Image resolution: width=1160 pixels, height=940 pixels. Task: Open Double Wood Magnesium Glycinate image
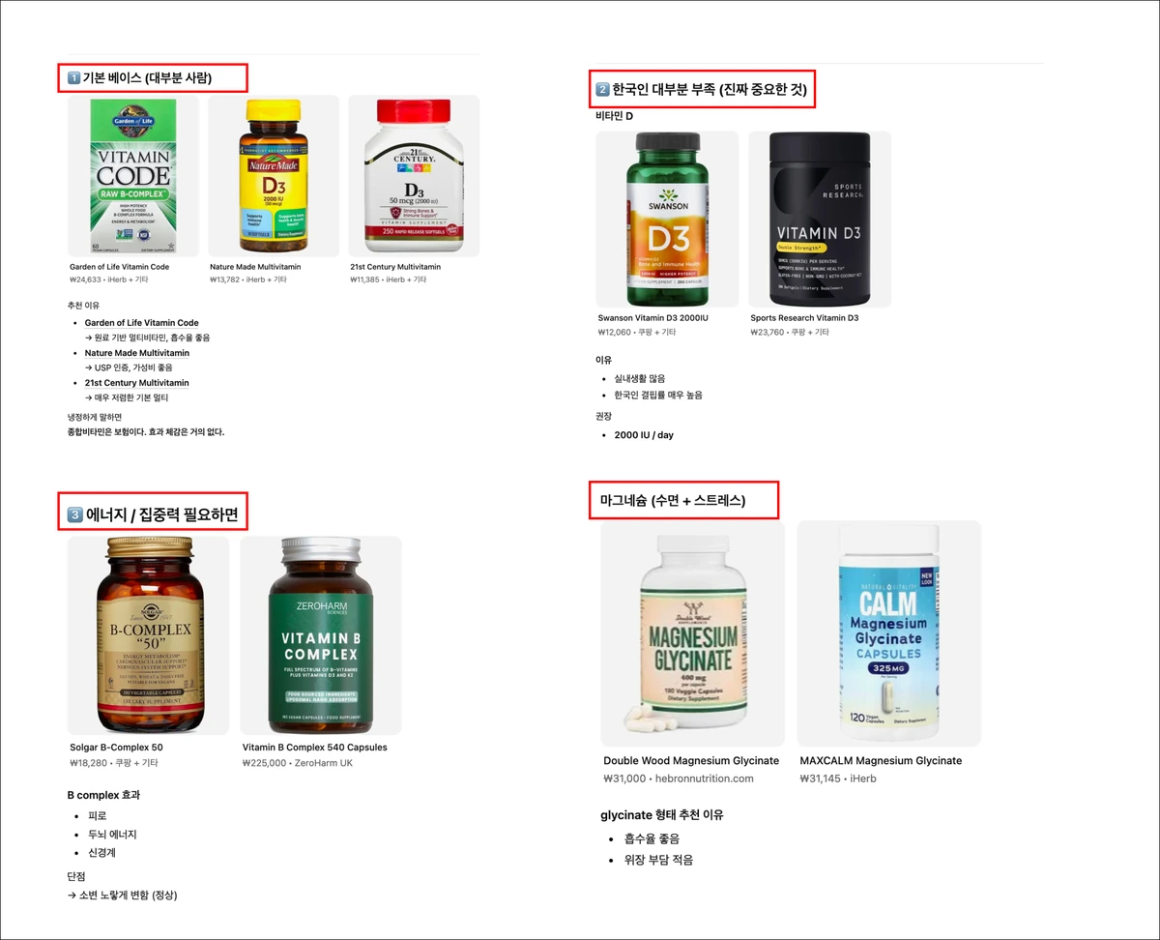(694, 633)
